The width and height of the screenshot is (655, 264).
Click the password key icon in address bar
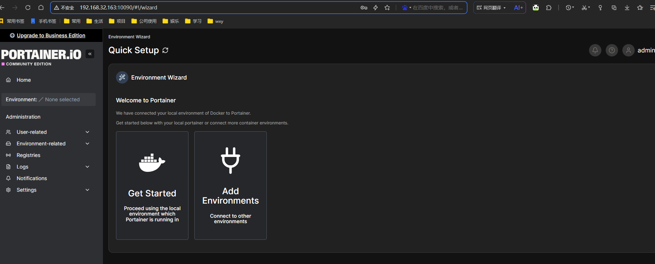tap(364, 8)
